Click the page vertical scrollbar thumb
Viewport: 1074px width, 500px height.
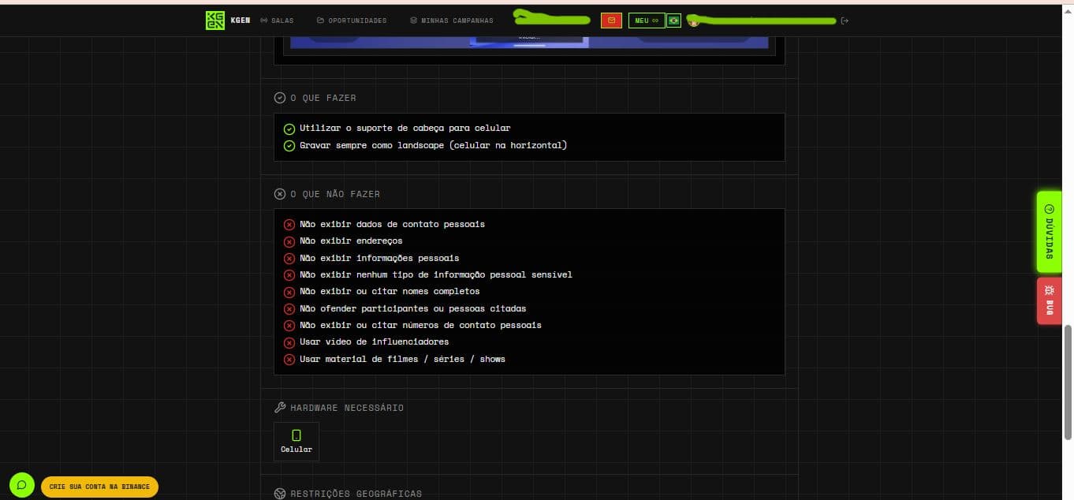click(x=1069, y=382)
